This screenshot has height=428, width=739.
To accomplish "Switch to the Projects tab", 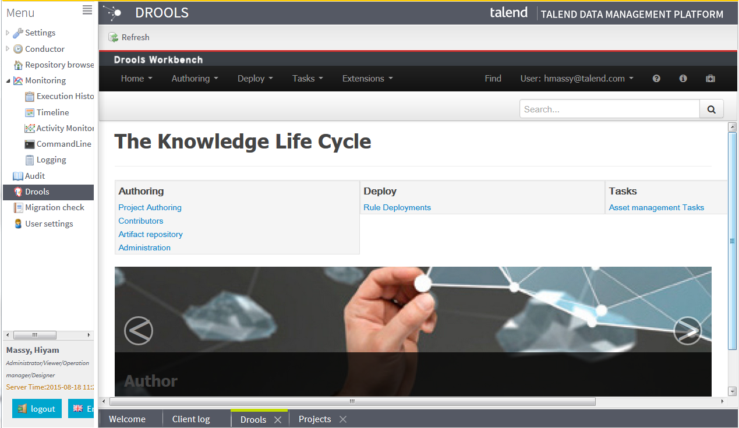I will click(315, 419).
